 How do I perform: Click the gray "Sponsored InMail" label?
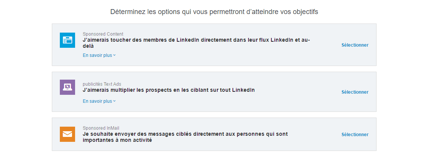tap(101, 128)
